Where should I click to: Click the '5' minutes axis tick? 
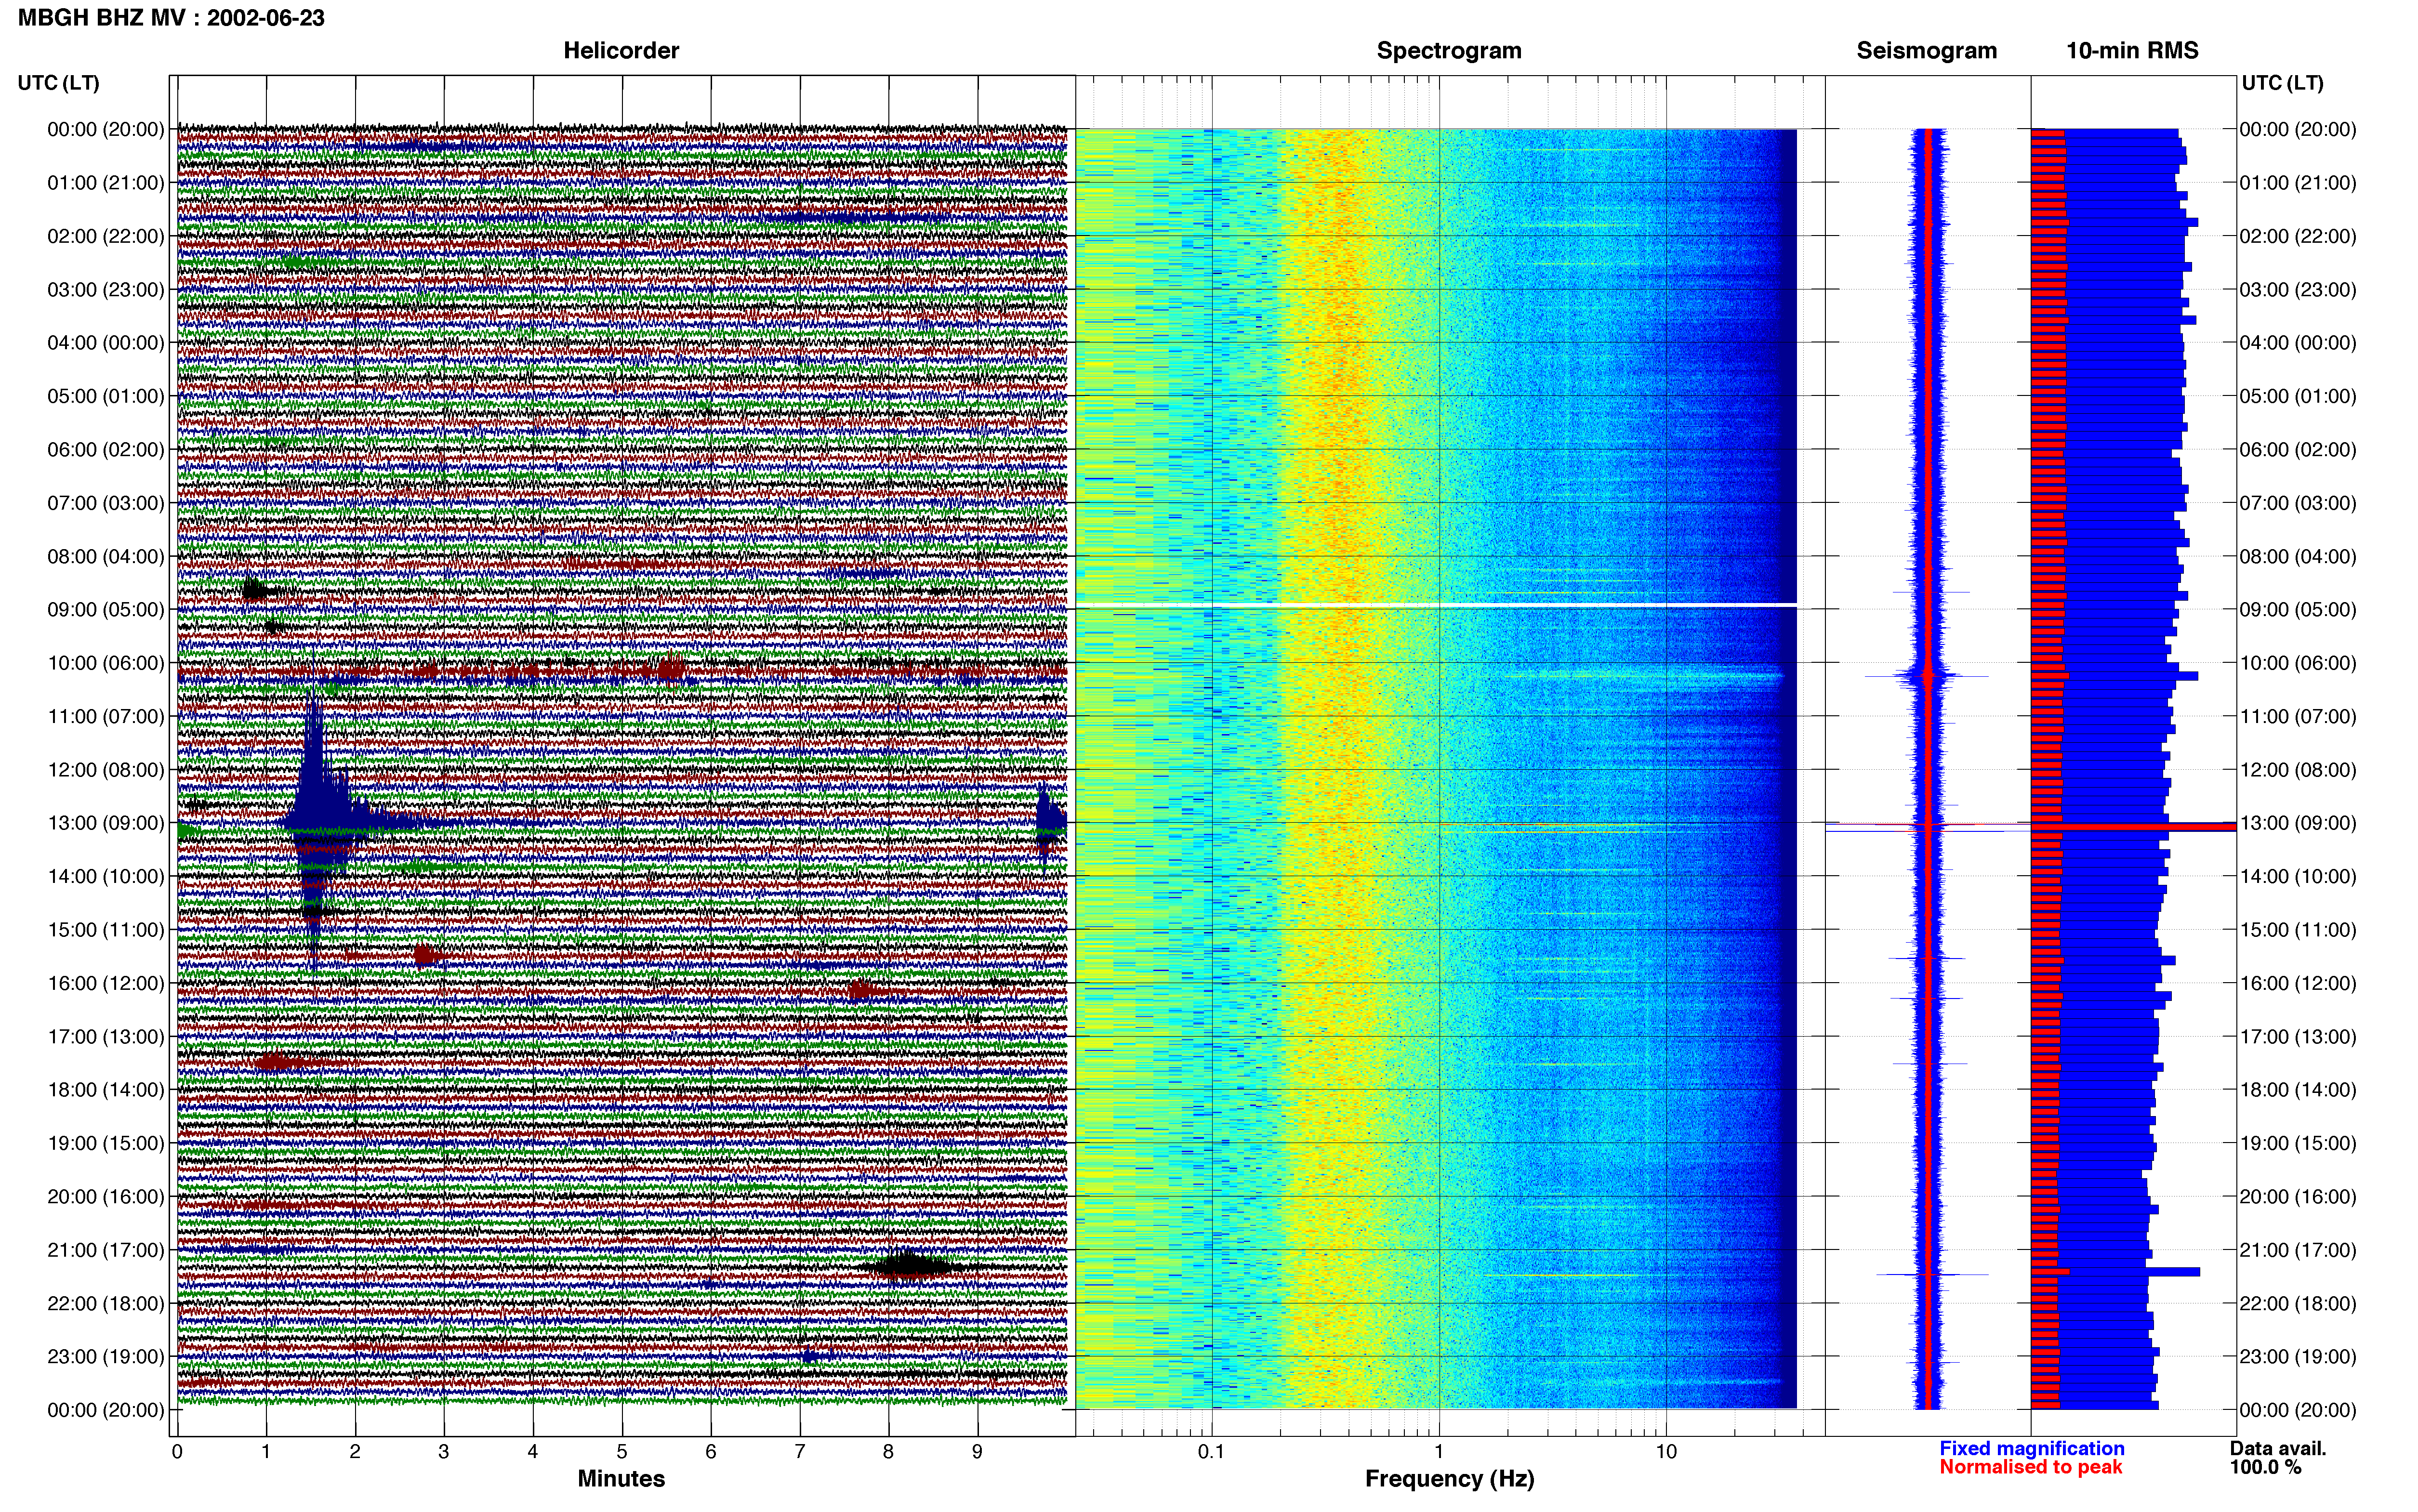(622, 1452)
